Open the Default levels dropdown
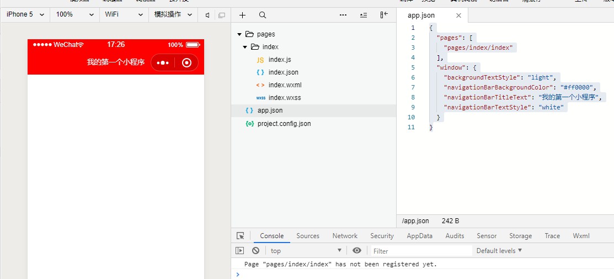The image size is (614, 279). click(x=499, y=250)
